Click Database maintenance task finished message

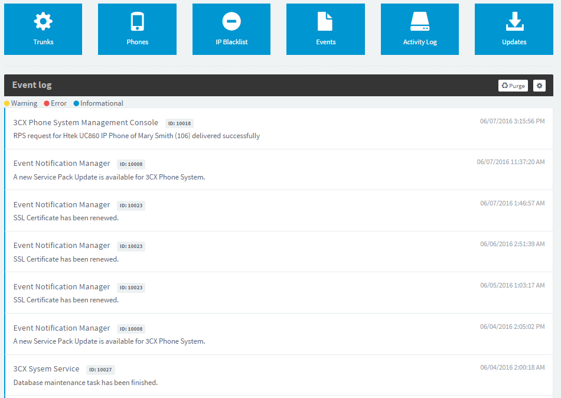coord(86,382)
